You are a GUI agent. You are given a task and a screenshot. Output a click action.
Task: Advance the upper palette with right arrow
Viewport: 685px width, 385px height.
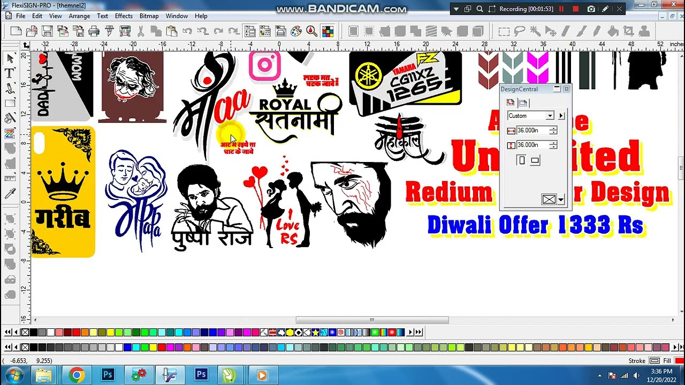click(411, 332)
